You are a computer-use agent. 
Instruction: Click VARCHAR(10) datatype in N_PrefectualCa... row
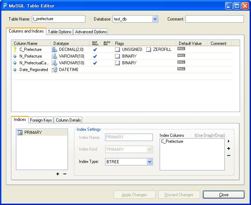pyautogui.click(x=72, y=63)
